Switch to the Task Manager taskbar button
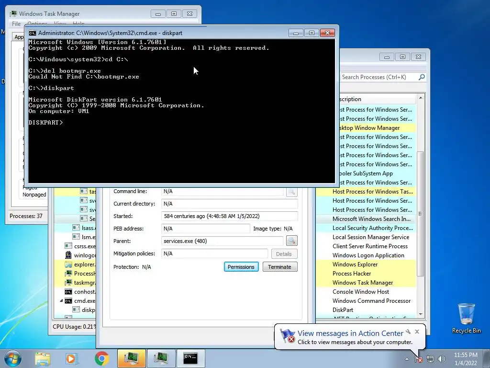Viewport: 490px width, 368px height. pyautogui.click(x=161, y=358)
